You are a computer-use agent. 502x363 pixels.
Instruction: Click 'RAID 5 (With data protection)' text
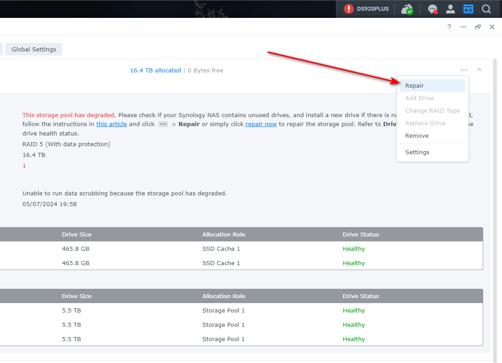click(x=66, y=144)
